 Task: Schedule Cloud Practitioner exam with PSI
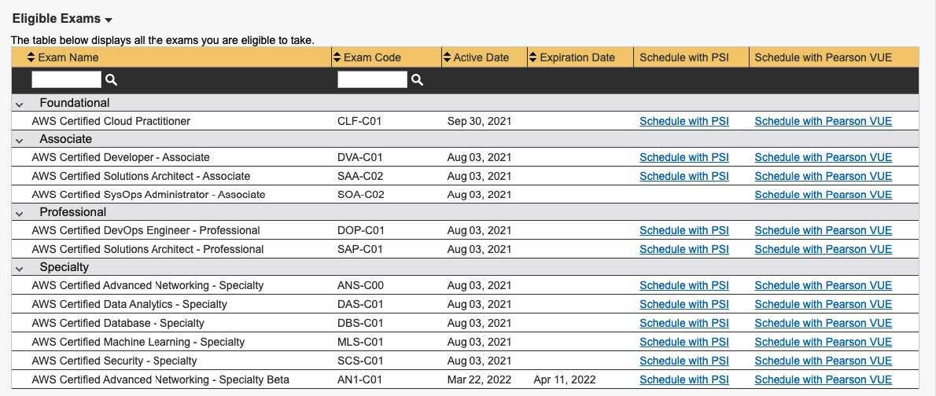click(684, 121)
